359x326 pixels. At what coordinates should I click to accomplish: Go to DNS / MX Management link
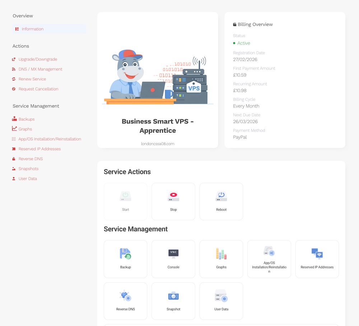40,69
